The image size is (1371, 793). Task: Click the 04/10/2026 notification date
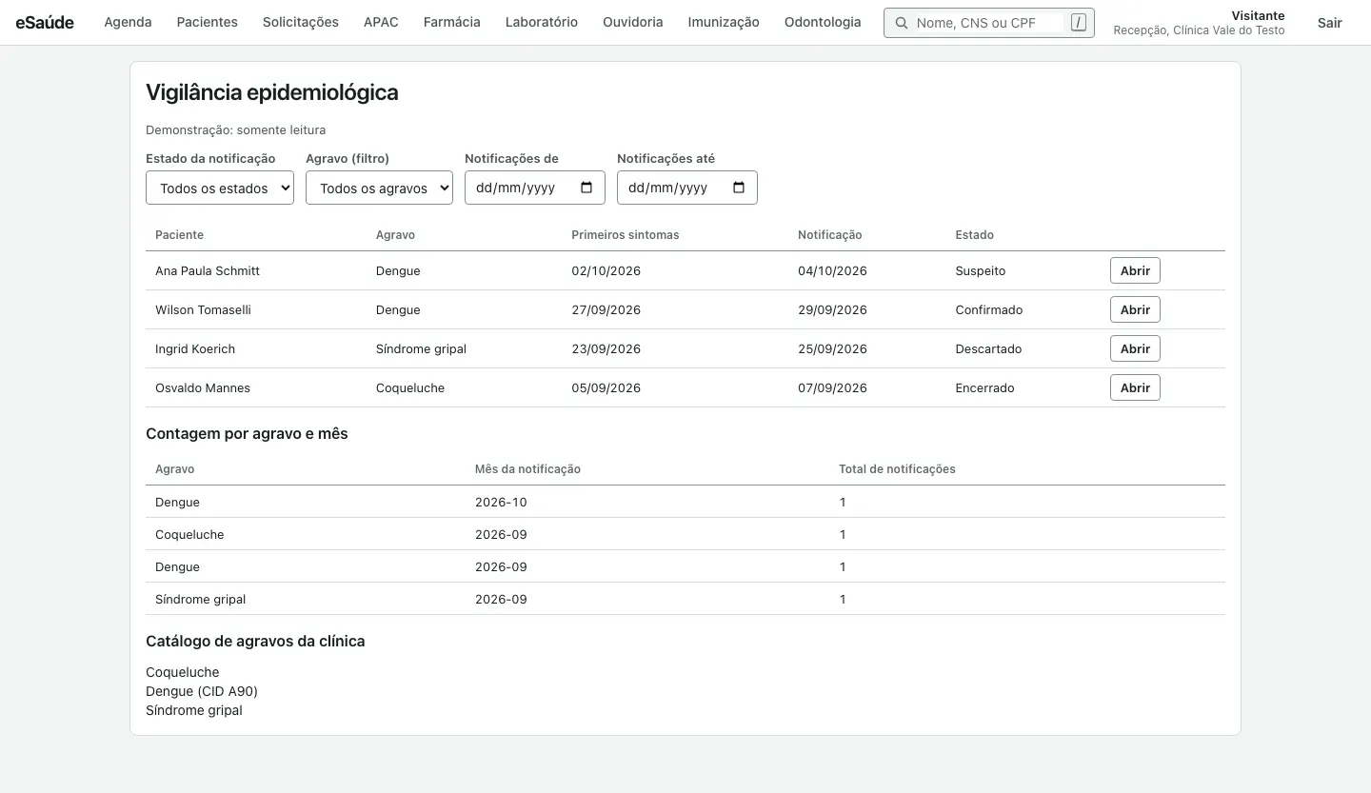point(832,270)
